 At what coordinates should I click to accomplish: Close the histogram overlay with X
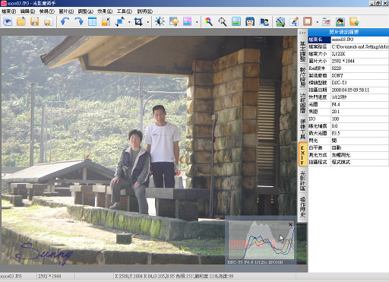pos(290,224)
